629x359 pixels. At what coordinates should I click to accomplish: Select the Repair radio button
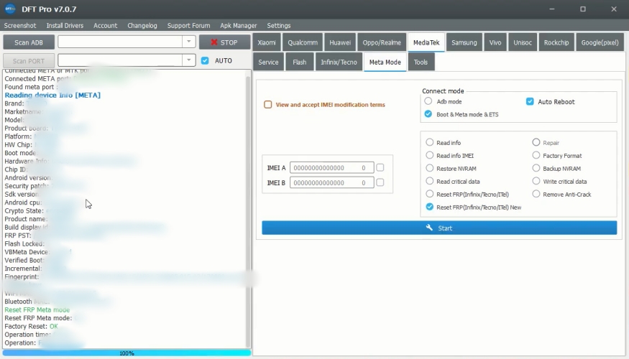(536, 142)
